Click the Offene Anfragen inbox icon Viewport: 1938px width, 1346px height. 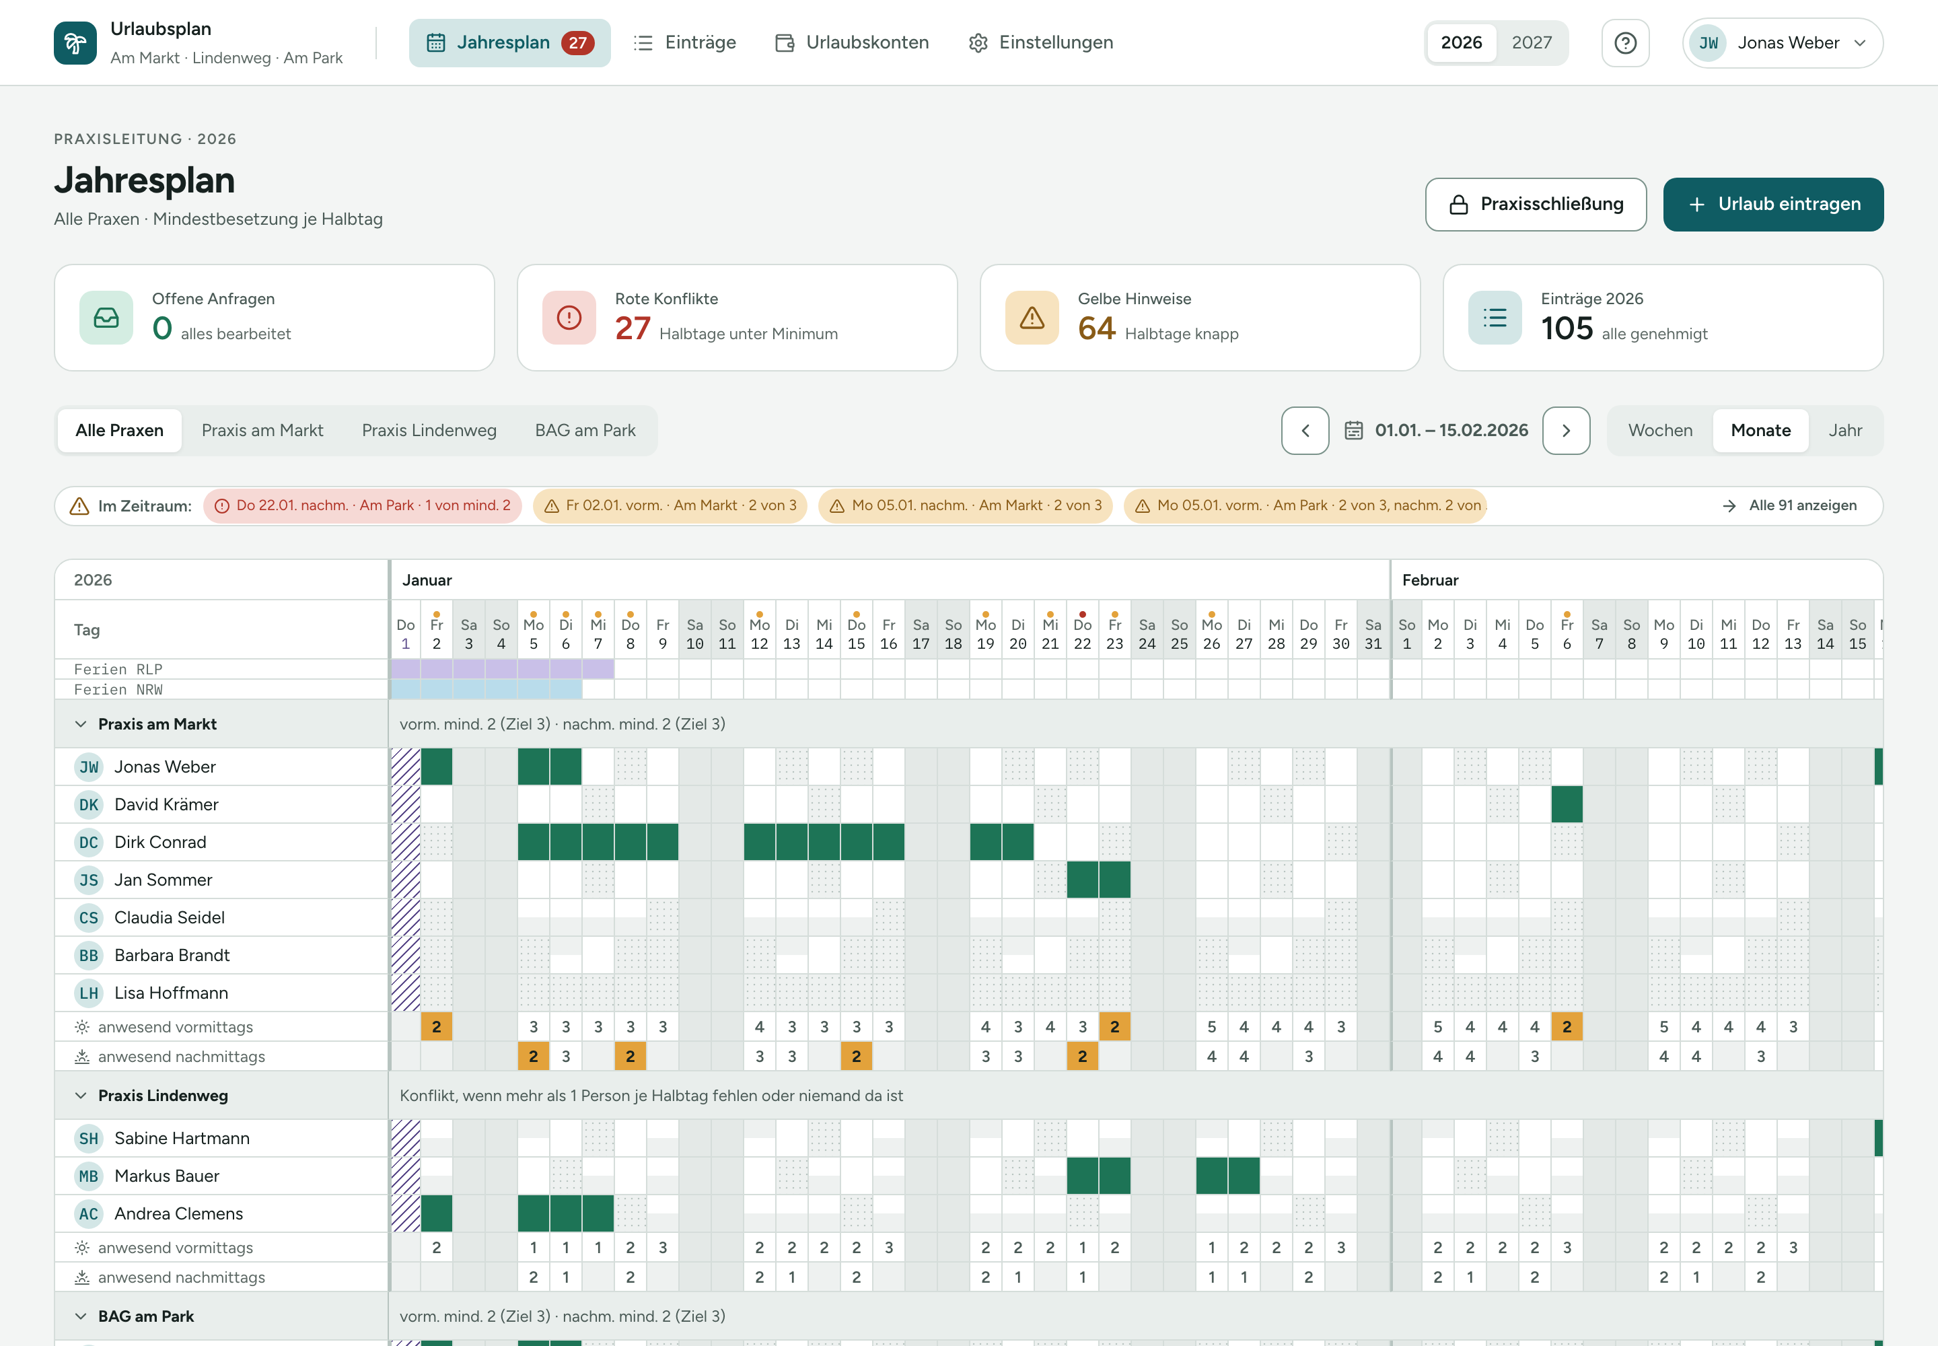[x=106, y=318]
